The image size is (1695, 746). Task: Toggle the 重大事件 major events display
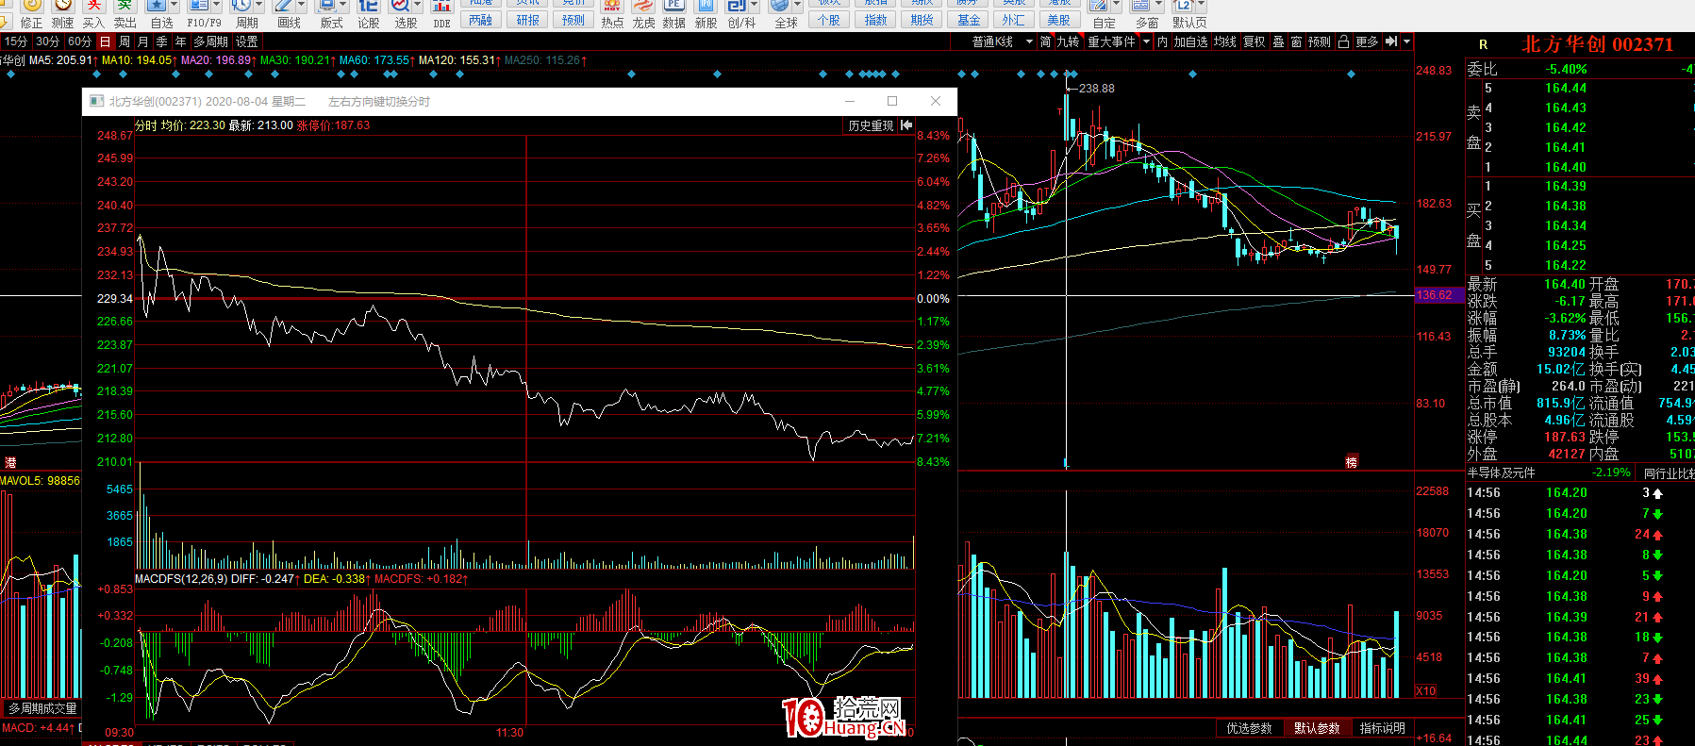pos(1111,41)
